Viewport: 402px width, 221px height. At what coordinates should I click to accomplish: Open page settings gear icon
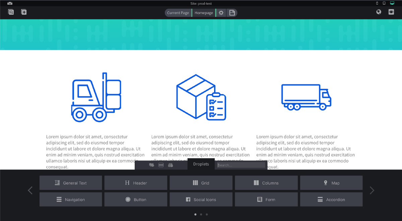point(221,13)
